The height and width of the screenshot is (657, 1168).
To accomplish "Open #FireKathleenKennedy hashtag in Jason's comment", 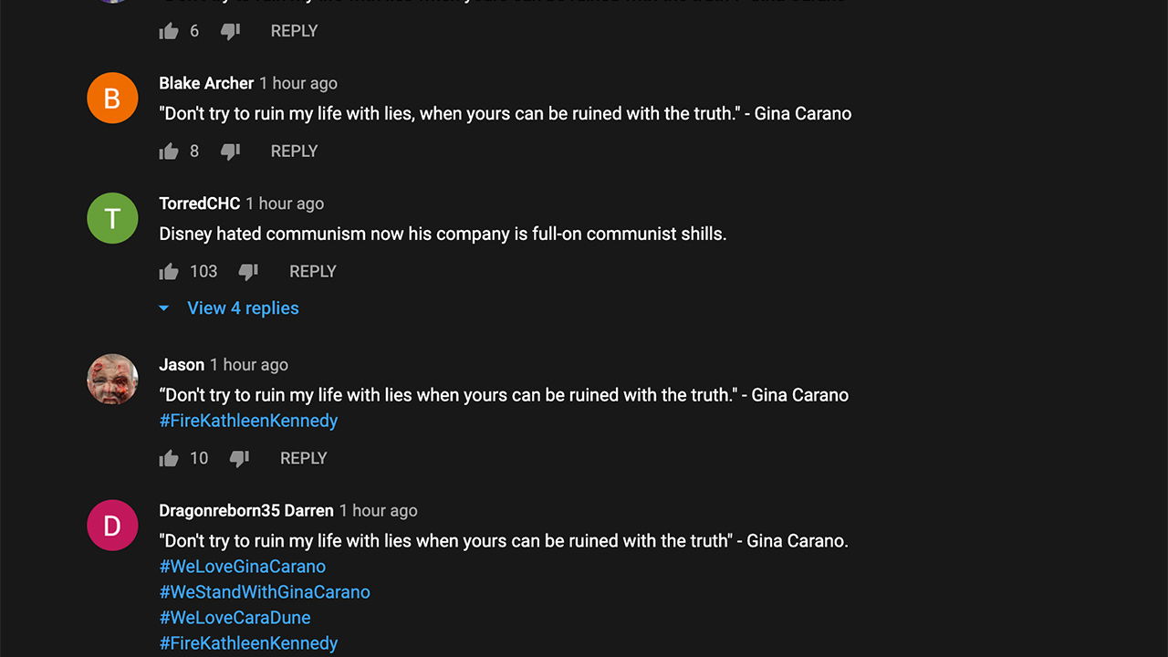I will [x=248, y=421].
